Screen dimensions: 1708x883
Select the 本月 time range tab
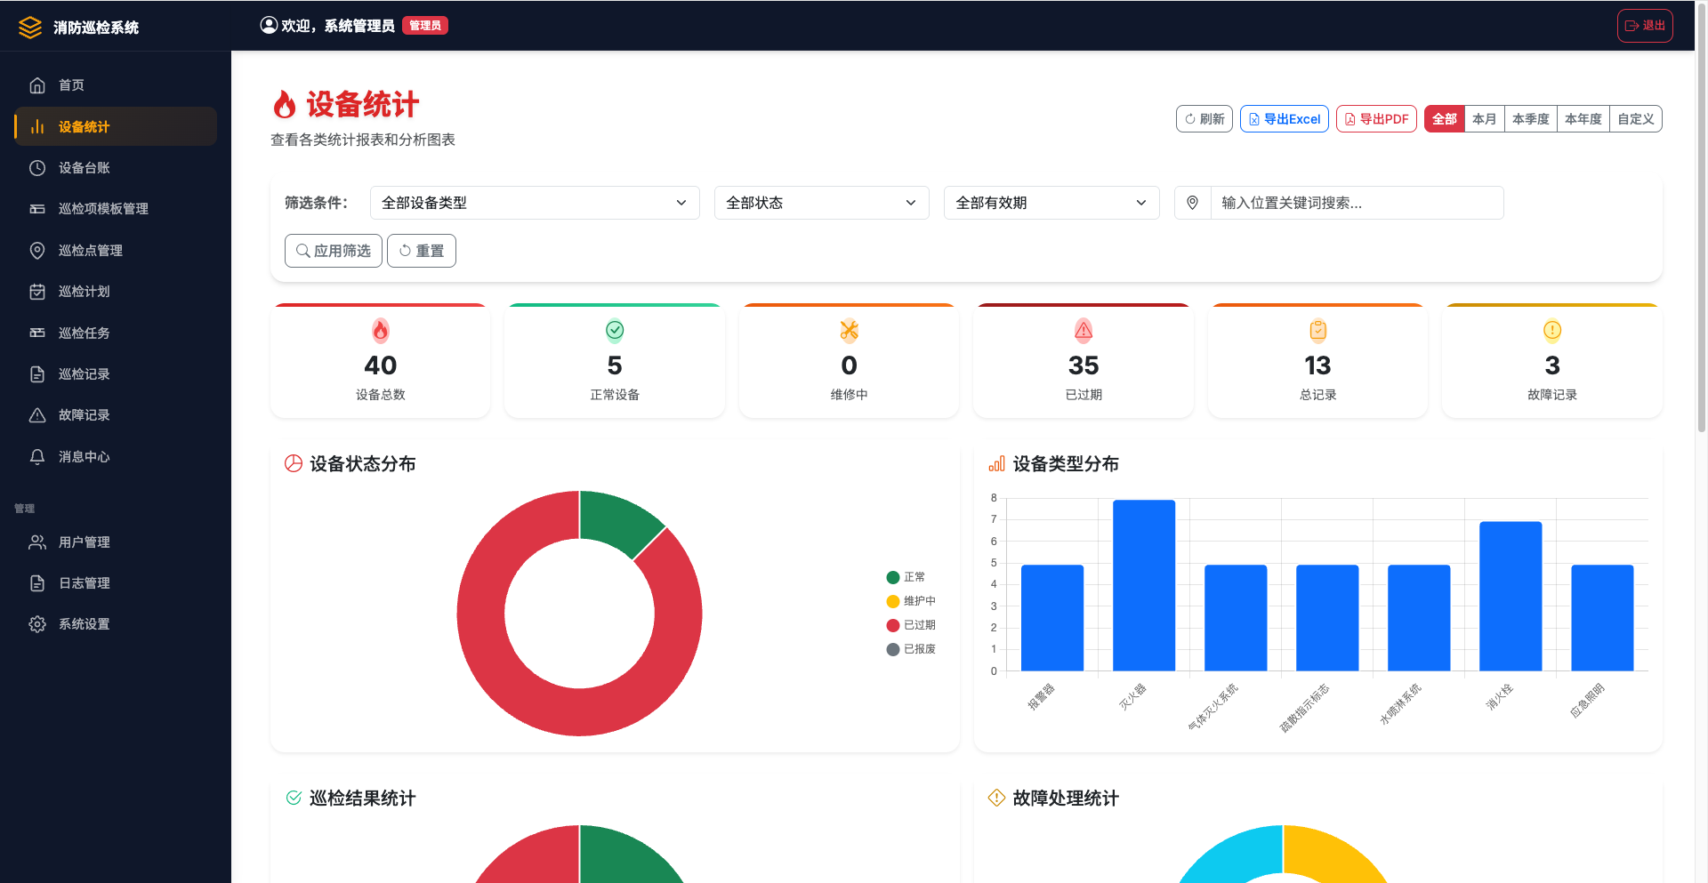pyautogui.click(x=1484, y=119)
